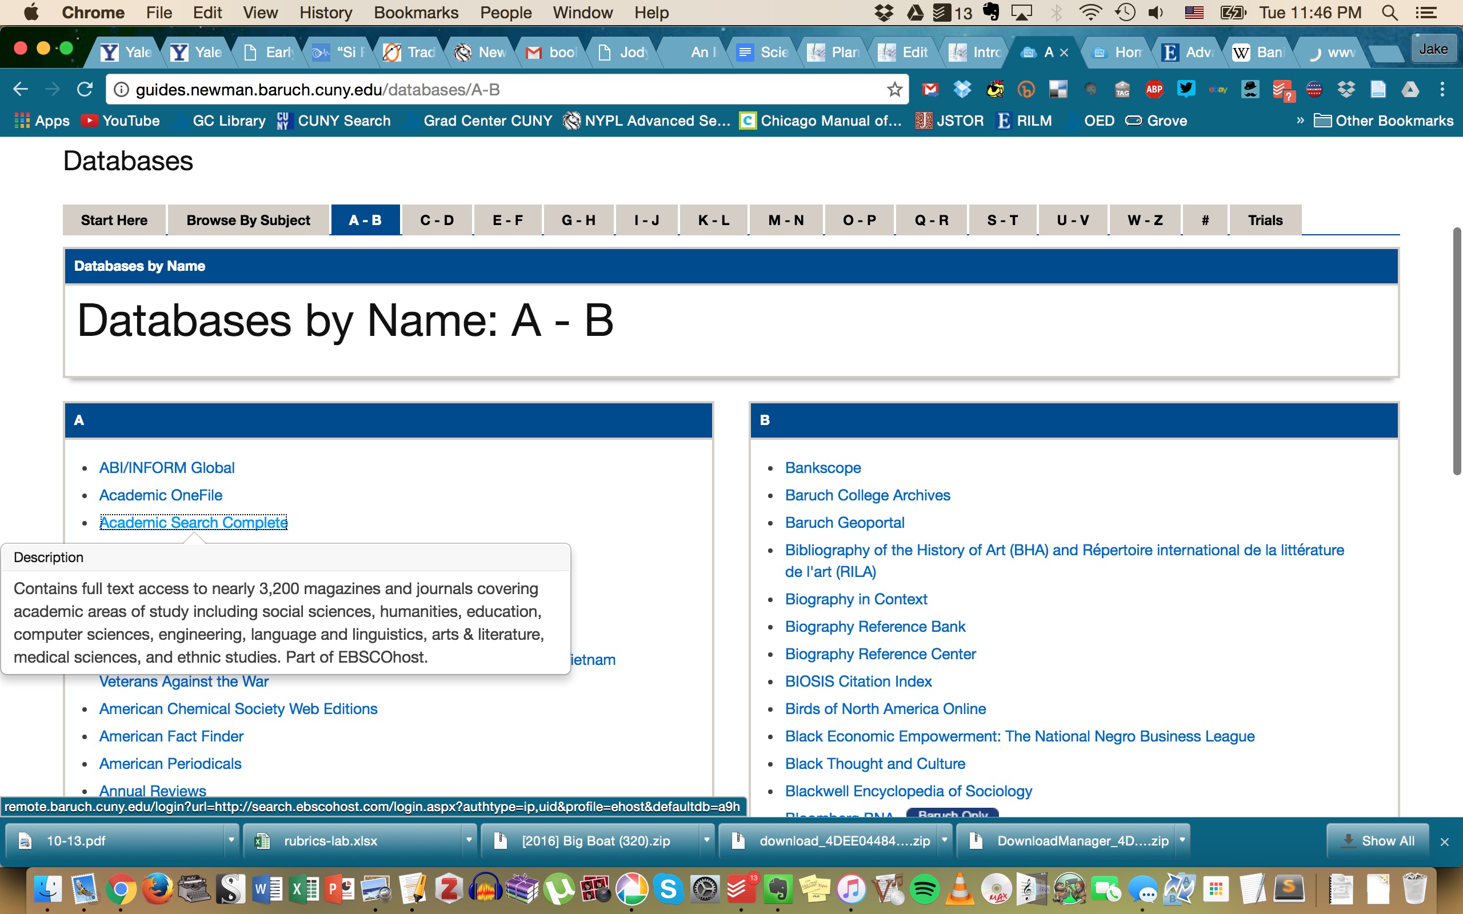Show hidden bookmarks overflow chevron
Image resolution: width=1463 pixels, height=914 pixels.
pos(1300,121)
